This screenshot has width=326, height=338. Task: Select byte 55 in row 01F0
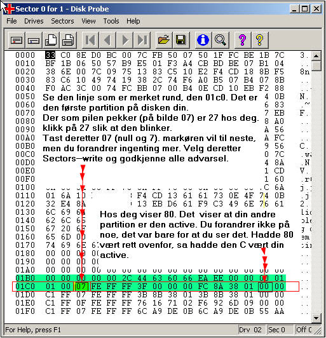264,311
